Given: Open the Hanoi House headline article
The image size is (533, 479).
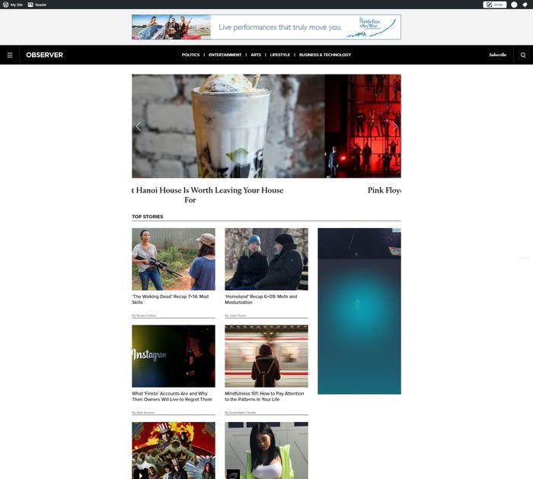Looking at the screenshot, I should (208, 195).
